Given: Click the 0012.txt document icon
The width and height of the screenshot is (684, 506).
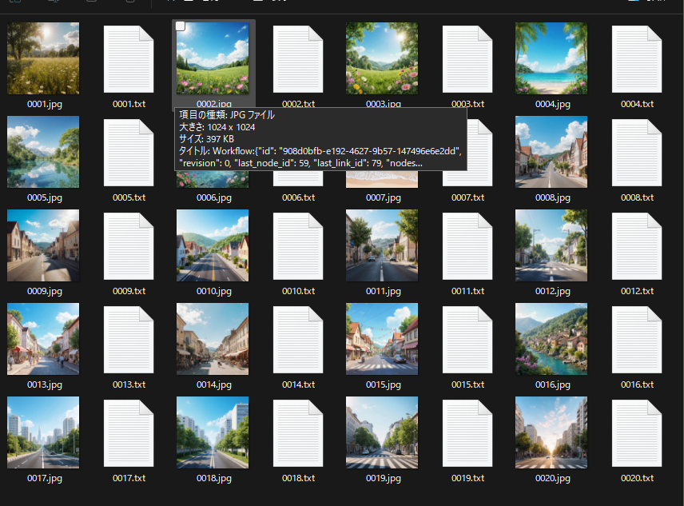Looking at the screenshot, I should [x=637, y=246].
